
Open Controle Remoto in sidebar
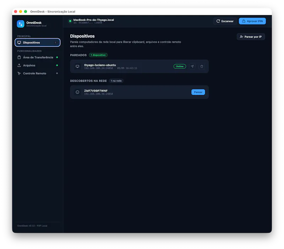tap(38, 73)
